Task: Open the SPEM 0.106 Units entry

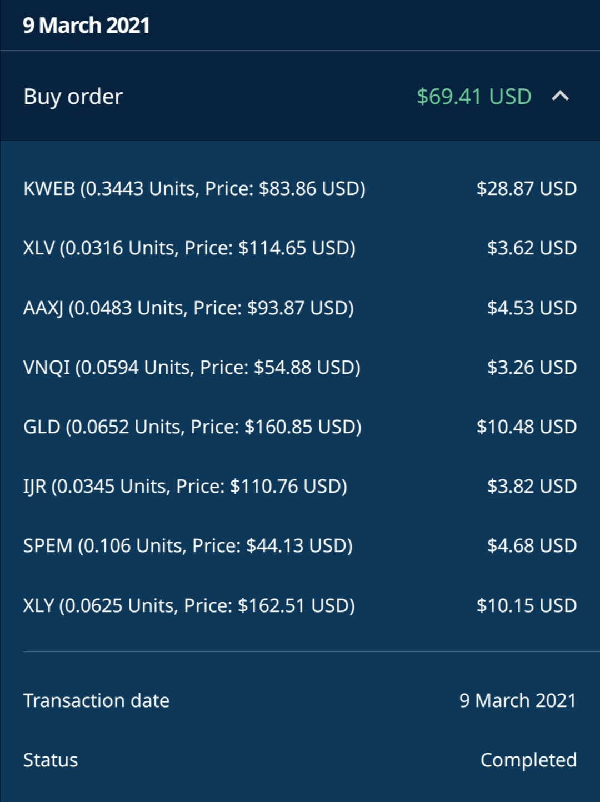Action: pos(300,545)
